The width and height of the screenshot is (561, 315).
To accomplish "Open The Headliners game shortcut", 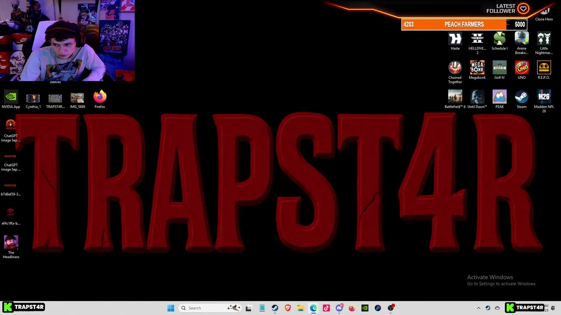I will [x=11, y=247].
